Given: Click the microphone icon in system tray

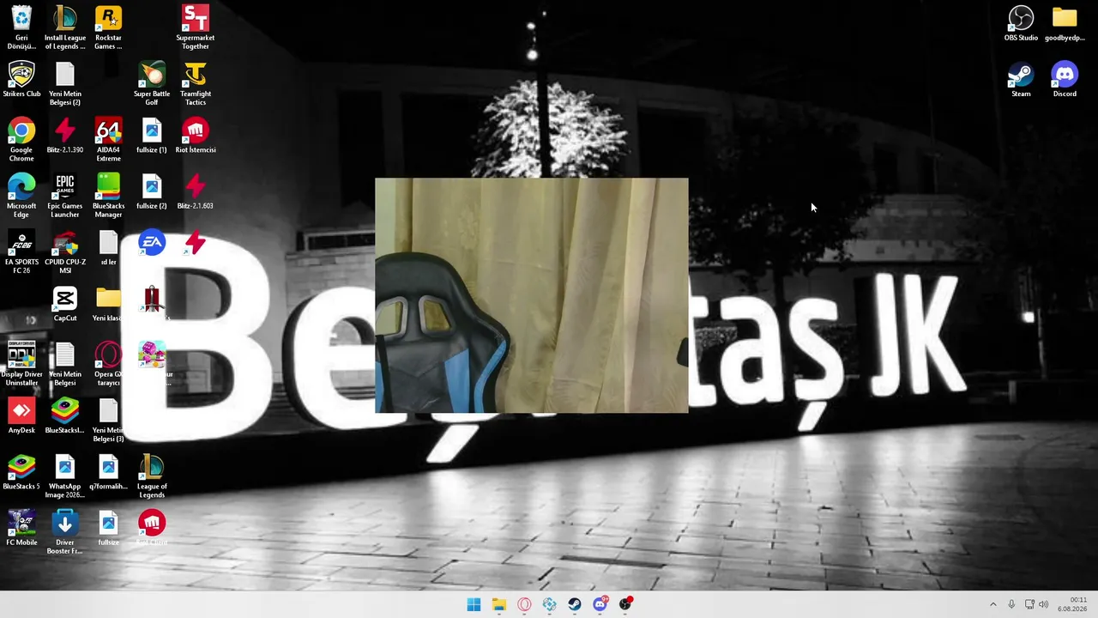Looking at the screenshot, I should pos(1011,604).
